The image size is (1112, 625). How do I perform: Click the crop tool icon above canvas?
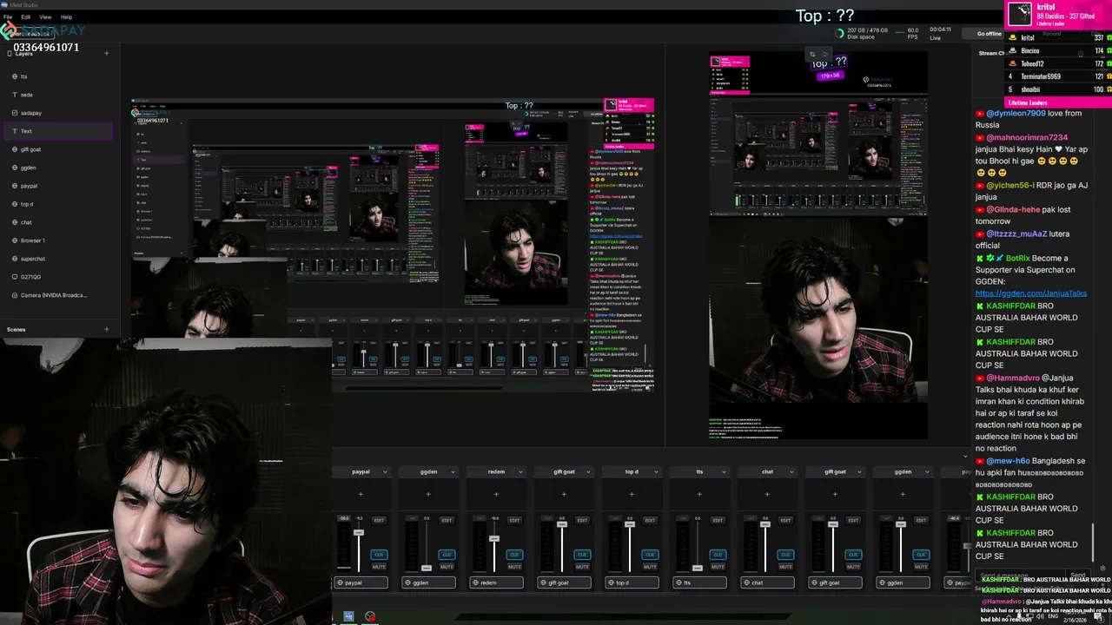coord(812,54)
